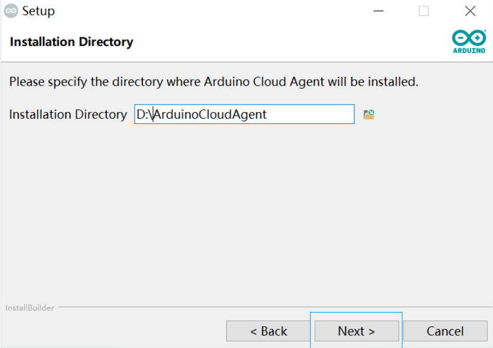Open the folder browse icon
The image size is (493, 348).
point(369,114)
